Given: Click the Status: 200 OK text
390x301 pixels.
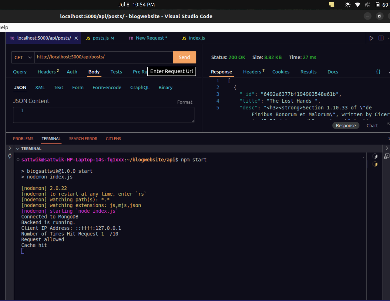Looking at the screenshot, I should (228, 58).
